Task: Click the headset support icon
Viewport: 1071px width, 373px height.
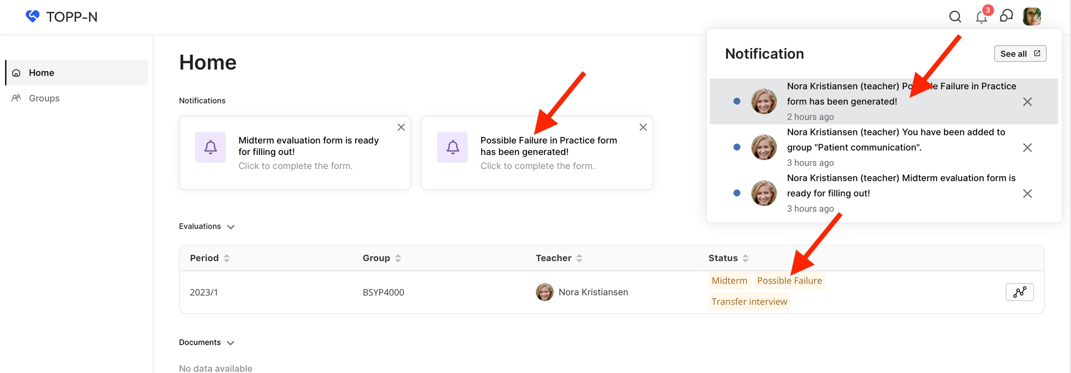Action: 1006,16
